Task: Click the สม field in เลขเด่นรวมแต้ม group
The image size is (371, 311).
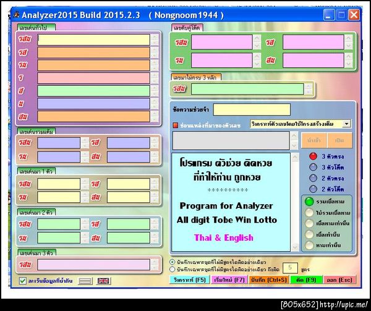Action: [129, 157]
